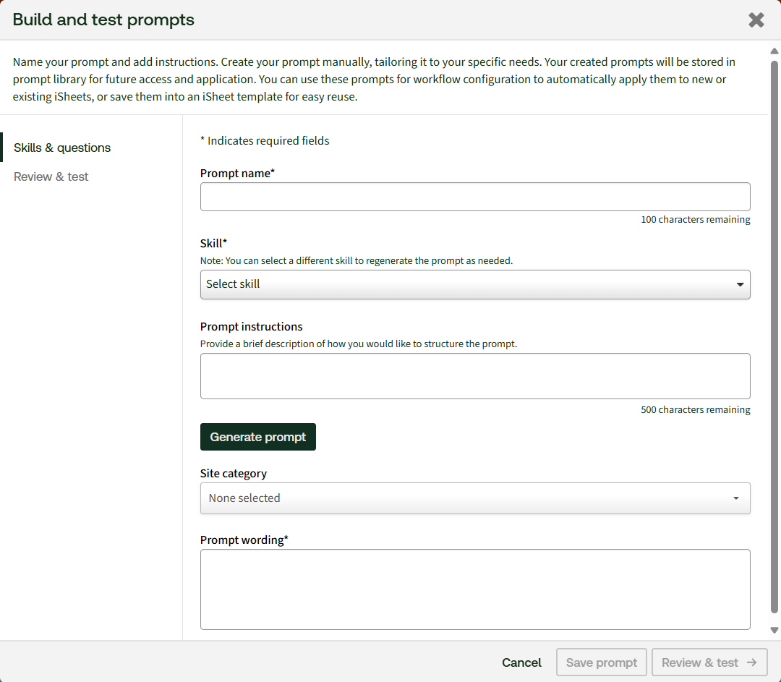
Task: Click the Save prompt button
Action: point(602,662)
